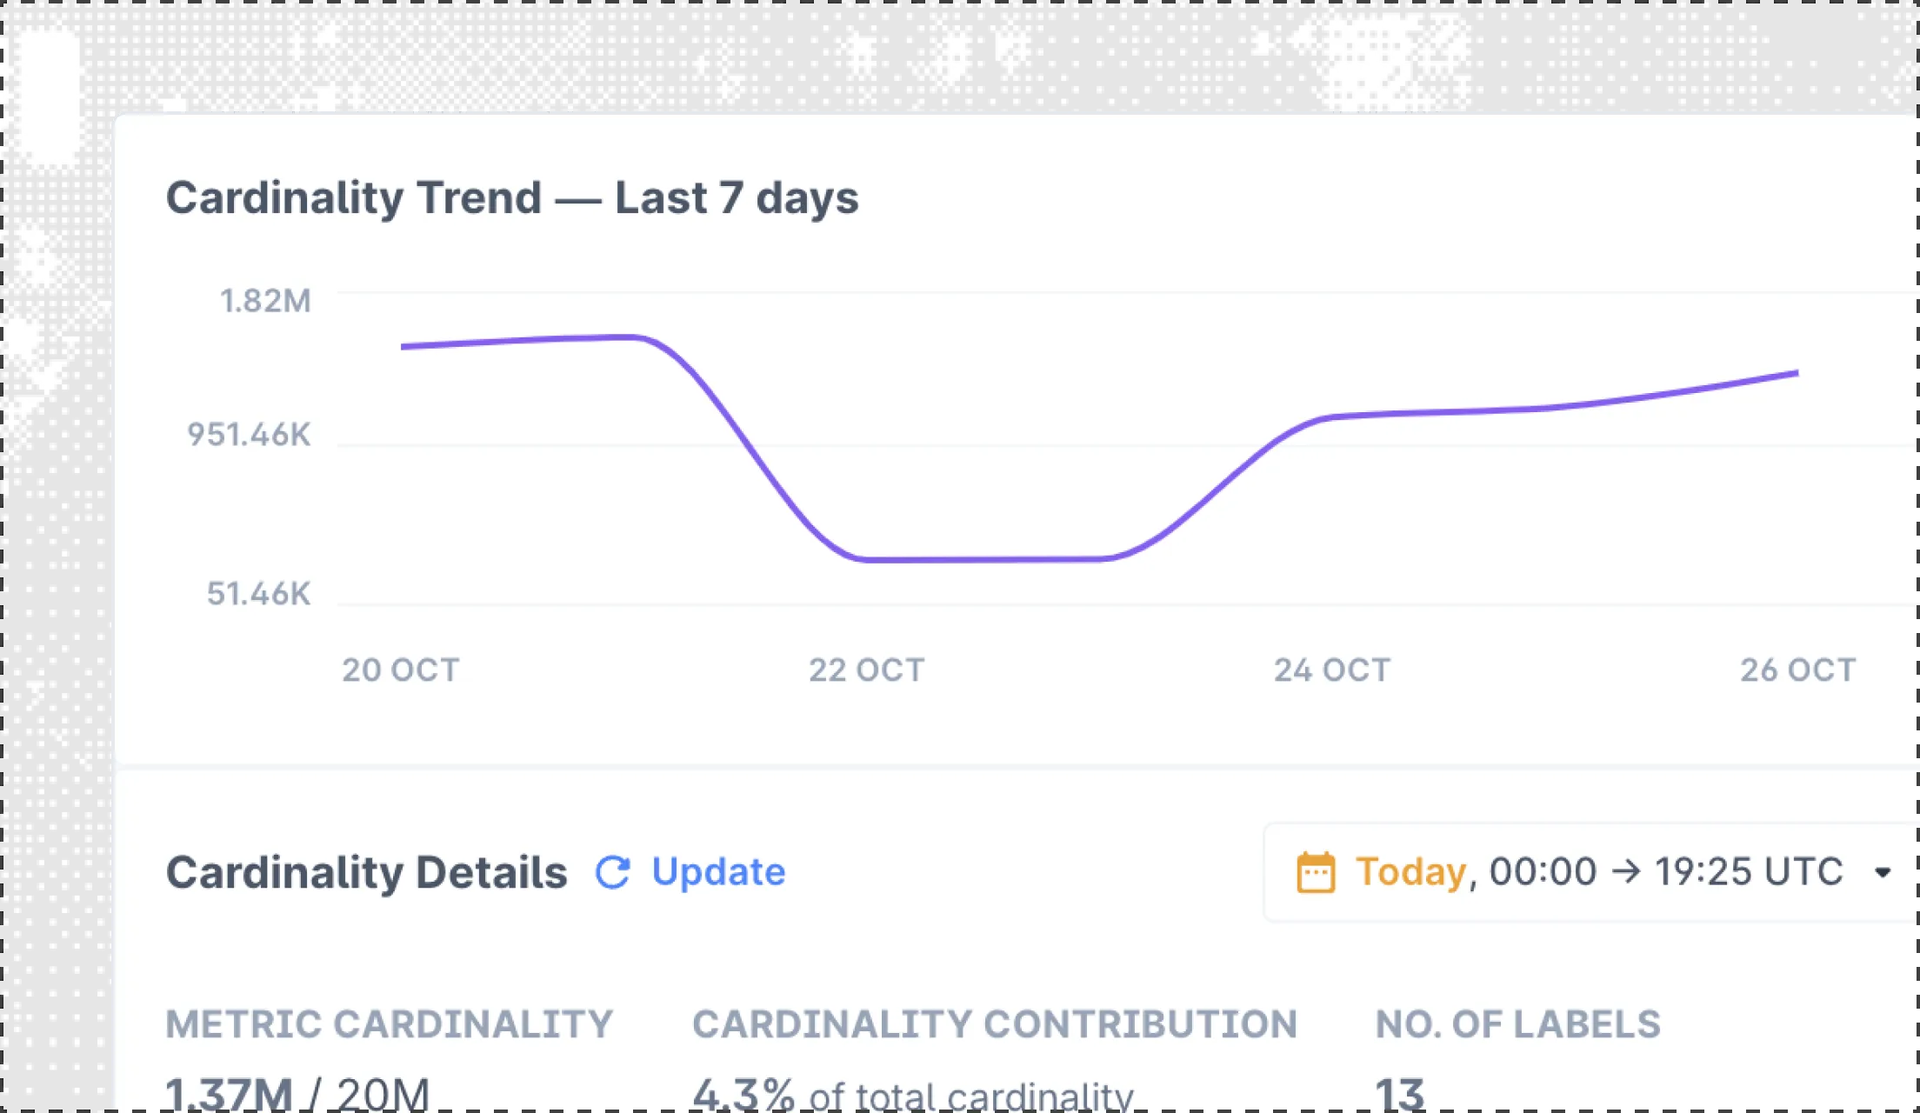Expand the date range dropdown caret

tap(1883, 872)
